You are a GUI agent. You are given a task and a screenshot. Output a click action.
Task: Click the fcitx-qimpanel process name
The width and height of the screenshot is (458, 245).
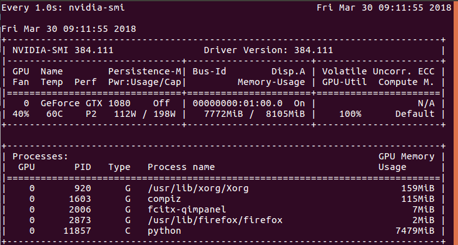point(186,210)
